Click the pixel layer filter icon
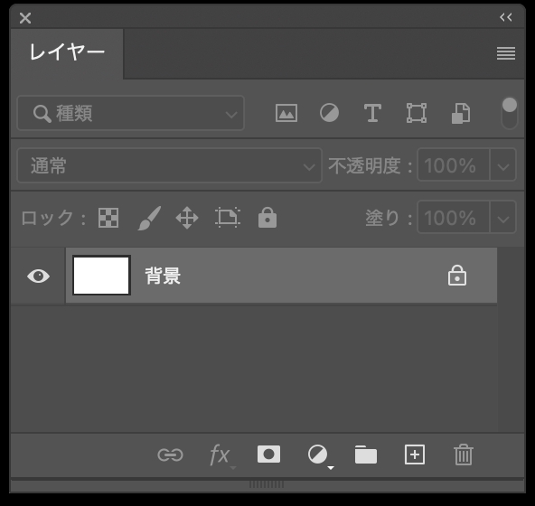Image resolution: width=535 pixels, height=506 pixels. click(x=286, y=113)
